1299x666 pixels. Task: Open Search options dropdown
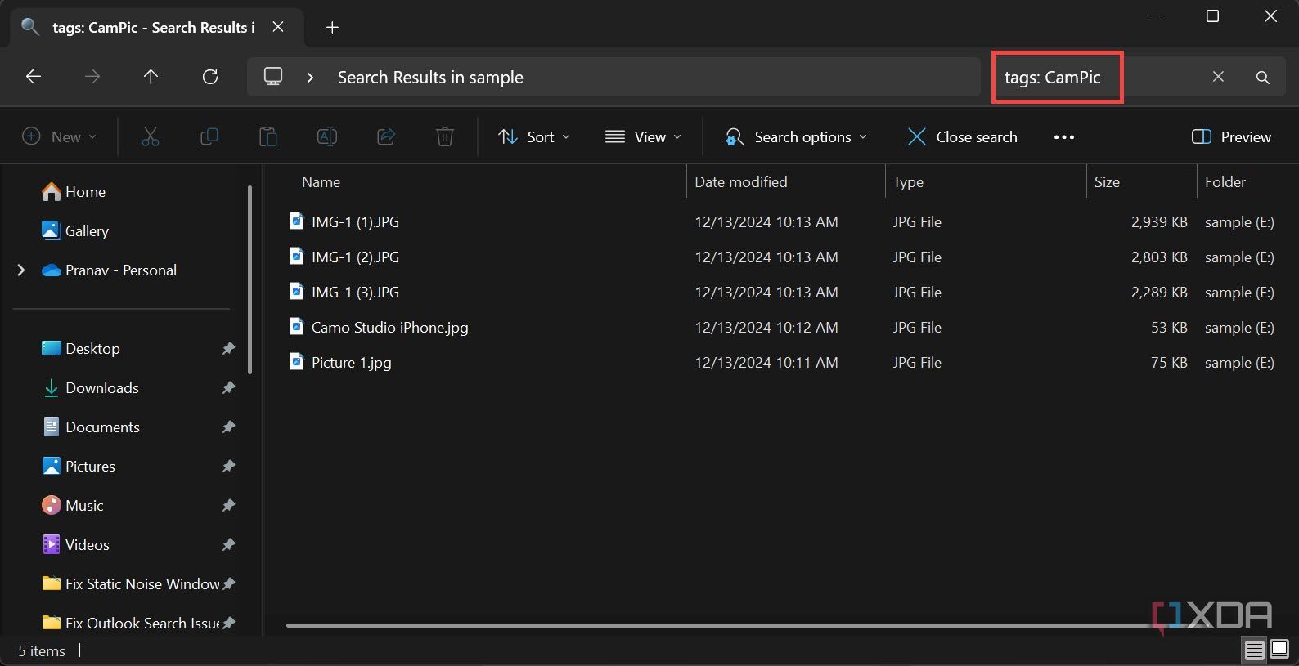tap(796, 137)
